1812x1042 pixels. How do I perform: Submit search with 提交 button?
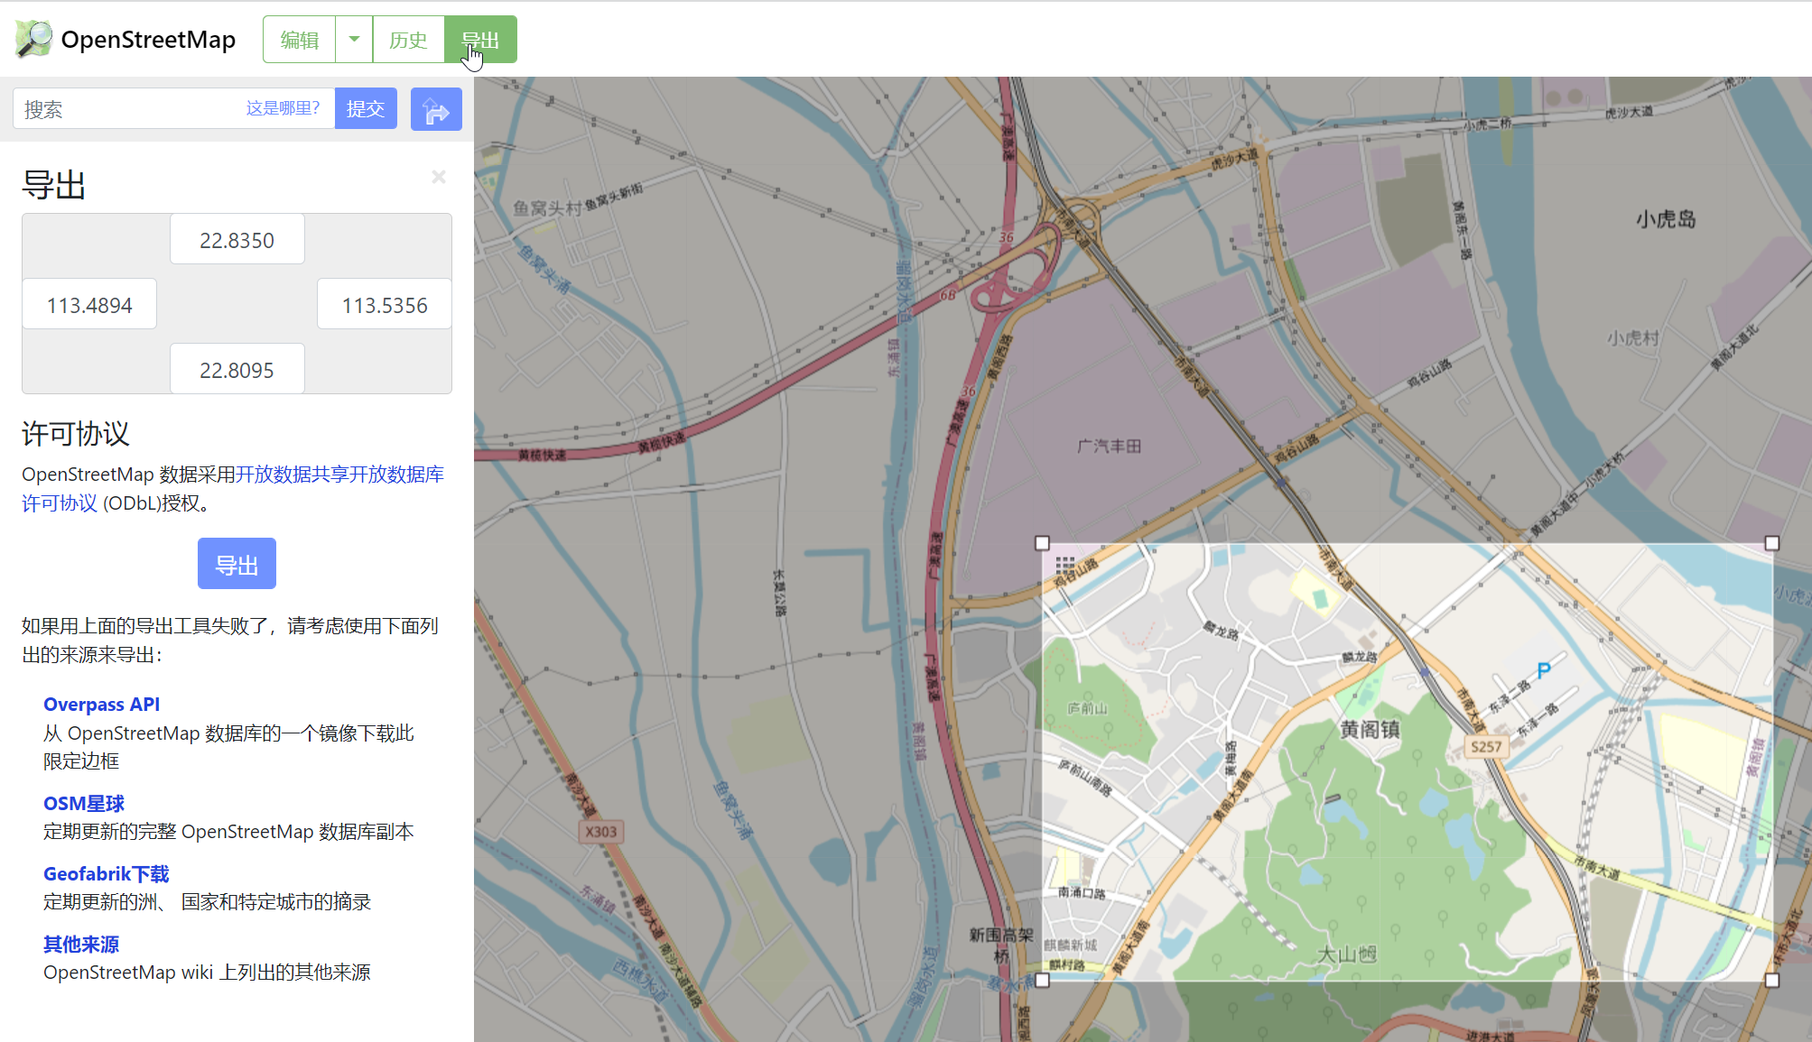coord(366,109)
